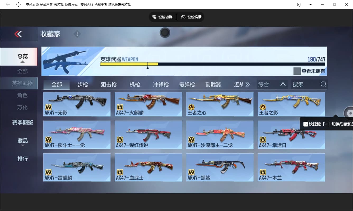Go to the 排行 ranking page
Viewport: 353px width, 211px height.
tap(22, 159)
